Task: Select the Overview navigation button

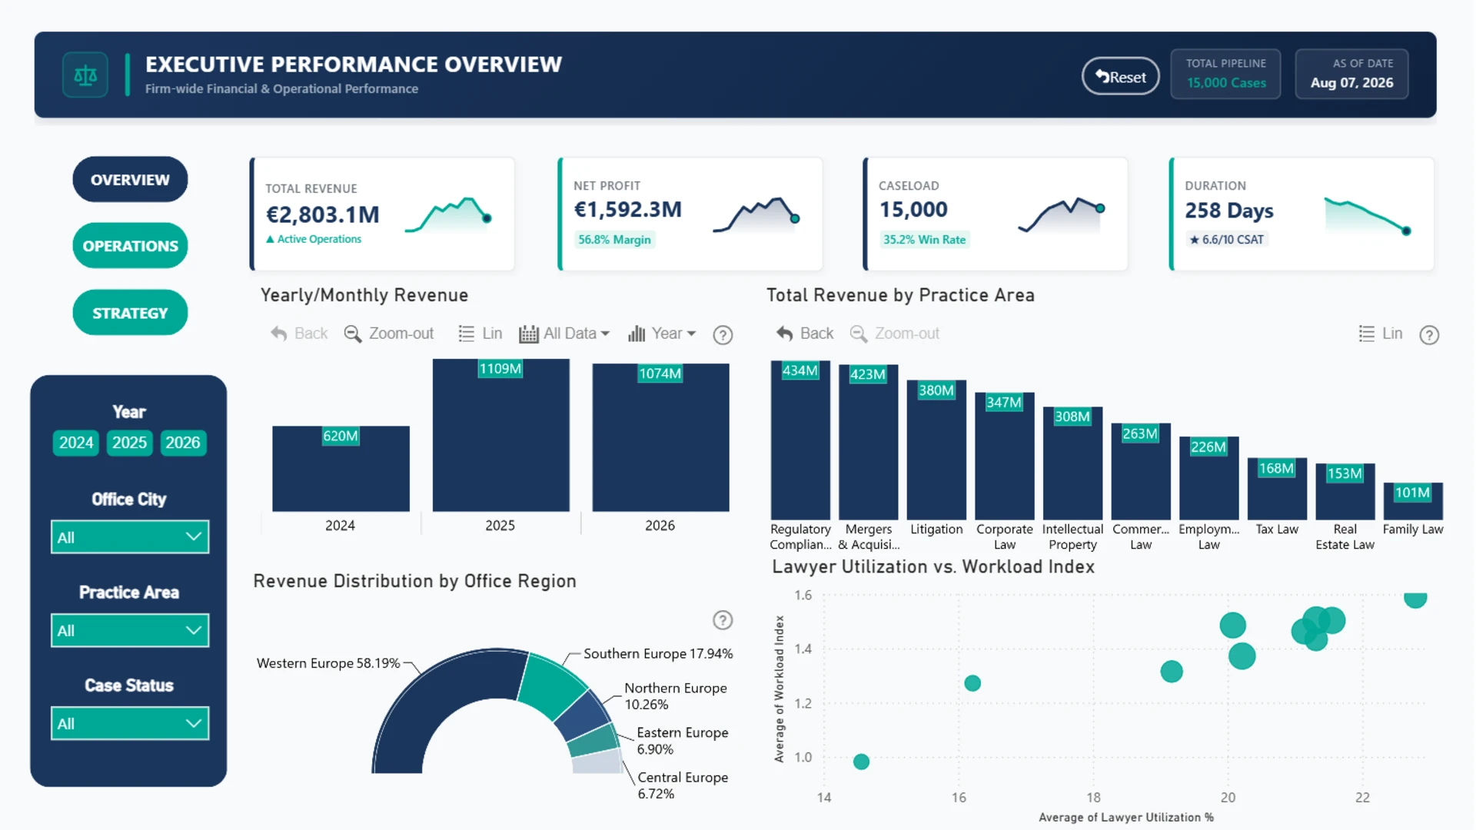Action: (x=130, y=179)
